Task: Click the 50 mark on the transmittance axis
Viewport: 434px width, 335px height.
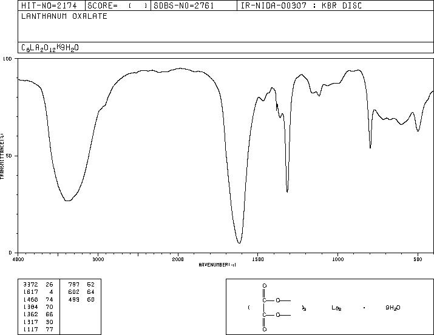Action: coord(9,156)
